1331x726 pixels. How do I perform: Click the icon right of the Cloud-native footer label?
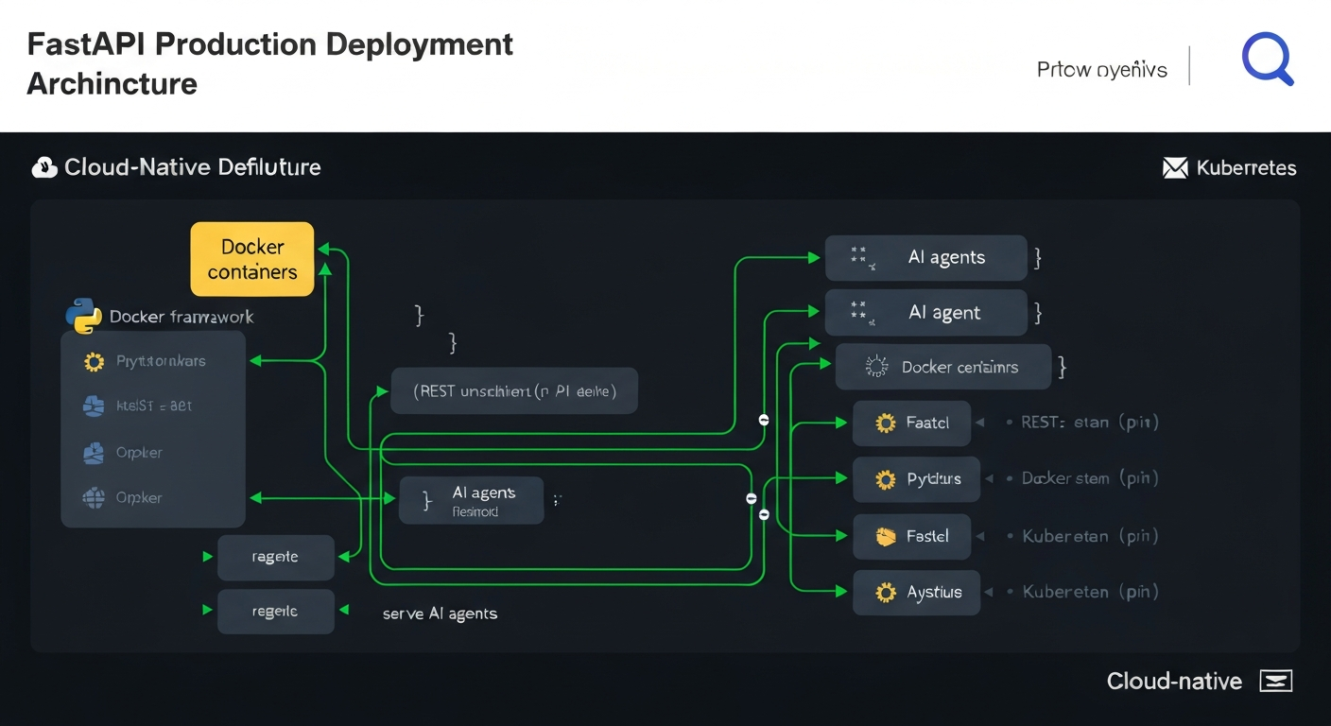pos(1276,681)
